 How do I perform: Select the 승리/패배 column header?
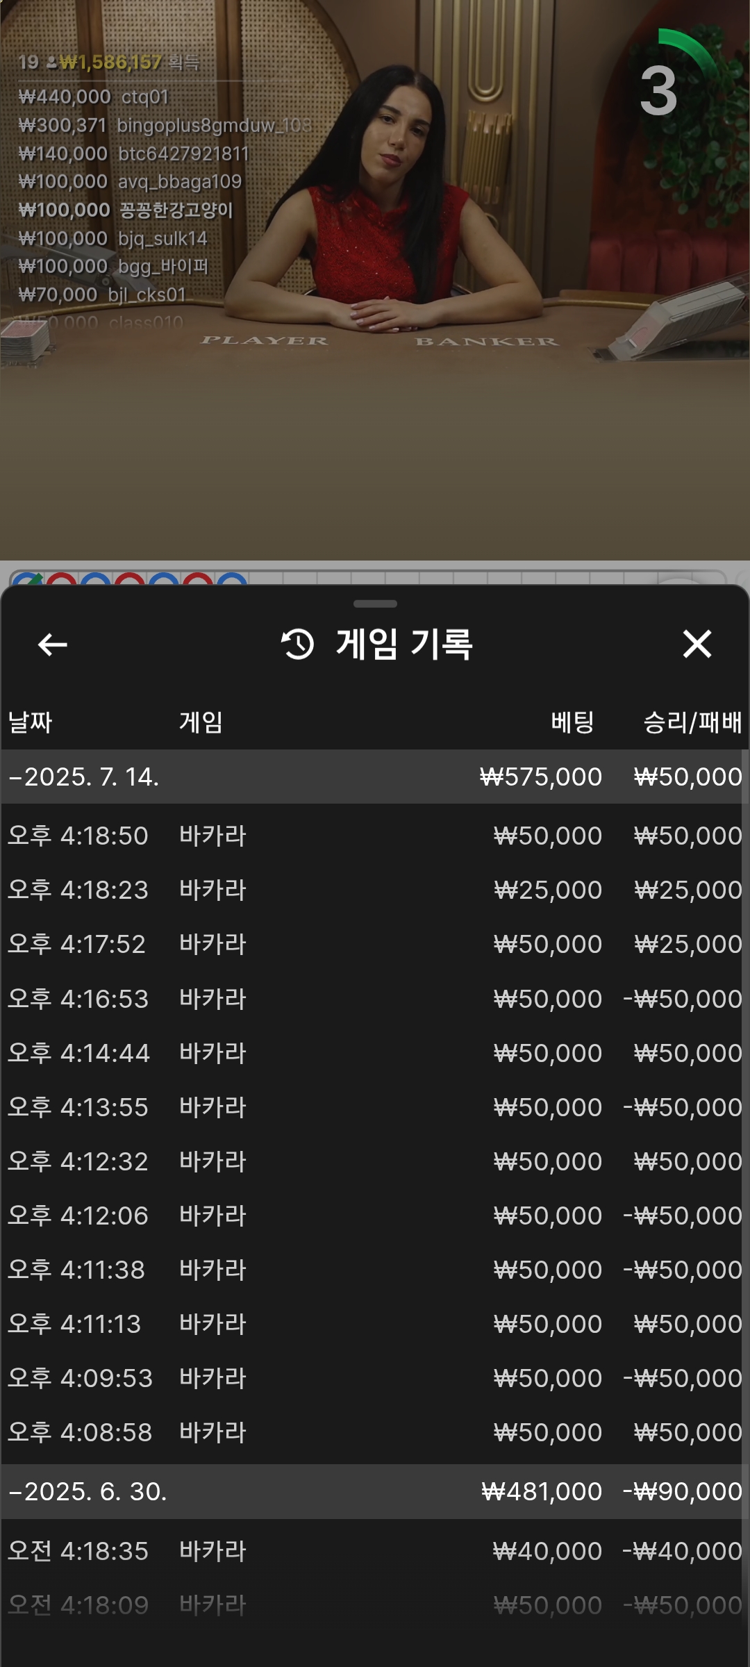pyautogui.click(x=692, y=722)
